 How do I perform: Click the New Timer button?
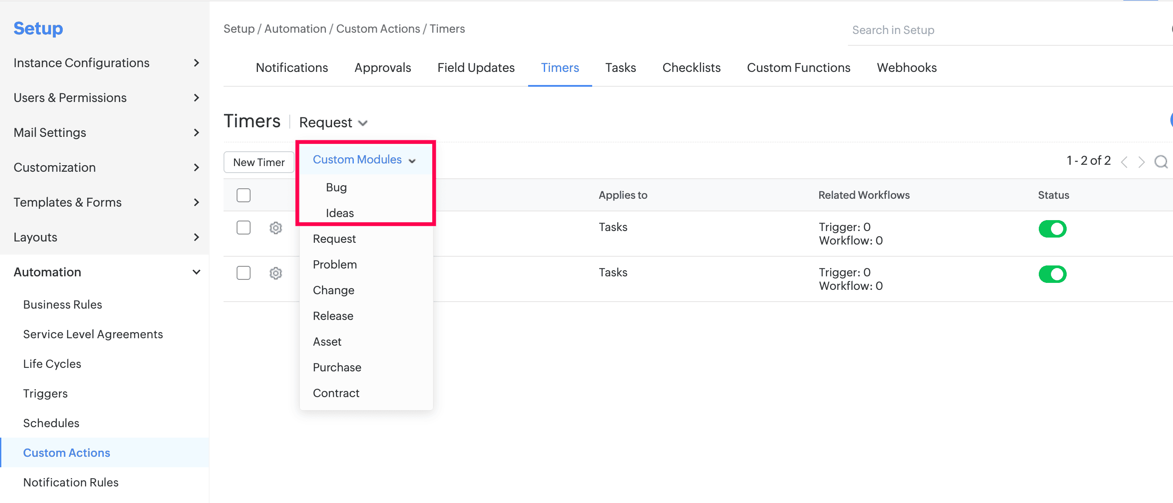(x=259, y=162)
